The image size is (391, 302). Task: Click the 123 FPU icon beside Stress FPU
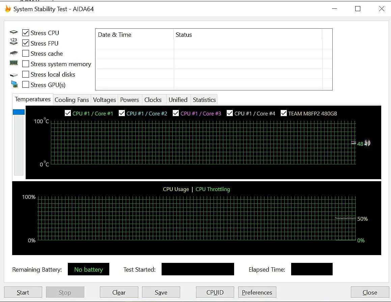14,42
